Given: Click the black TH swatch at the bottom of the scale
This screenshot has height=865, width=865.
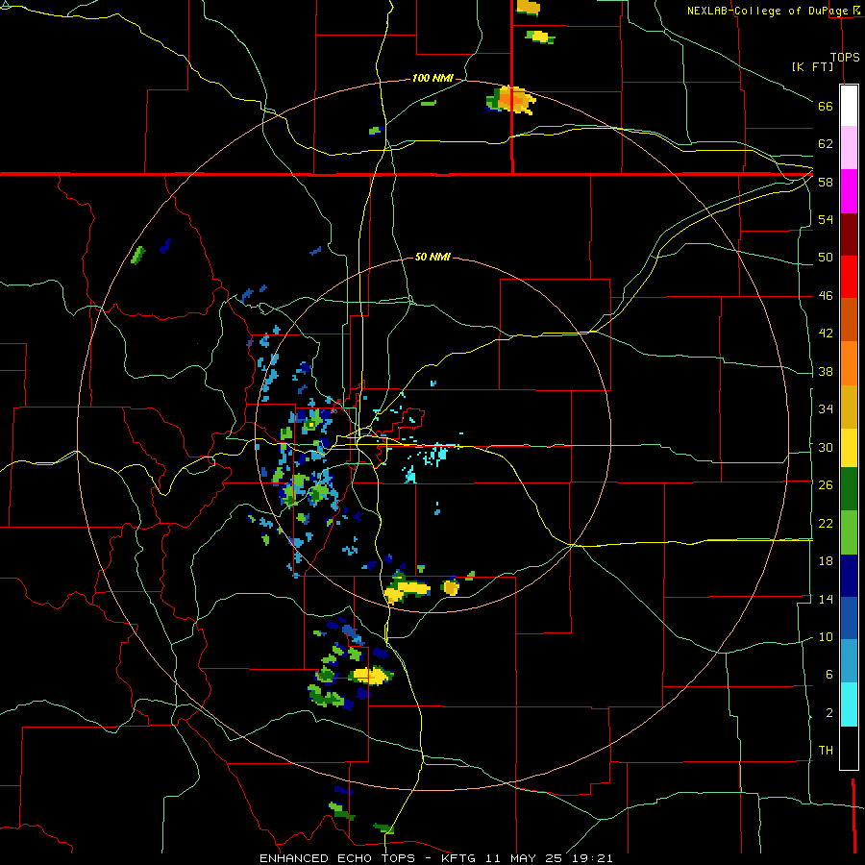Looking at the screenshot, I should coord(849,748).
